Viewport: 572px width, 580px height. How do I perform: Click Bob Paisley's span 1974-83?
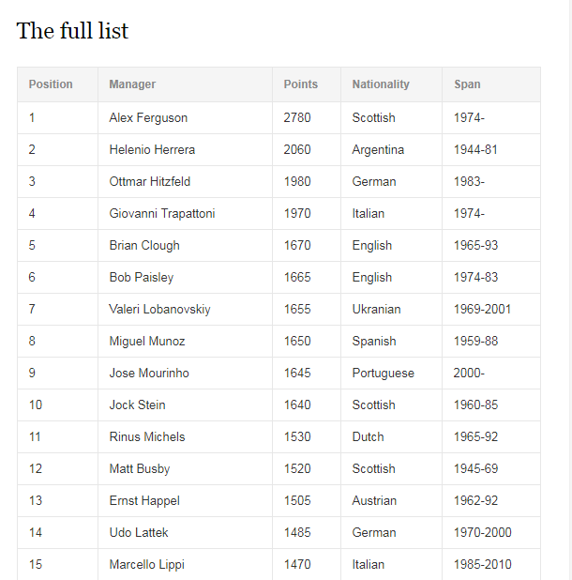coord(475,278)
